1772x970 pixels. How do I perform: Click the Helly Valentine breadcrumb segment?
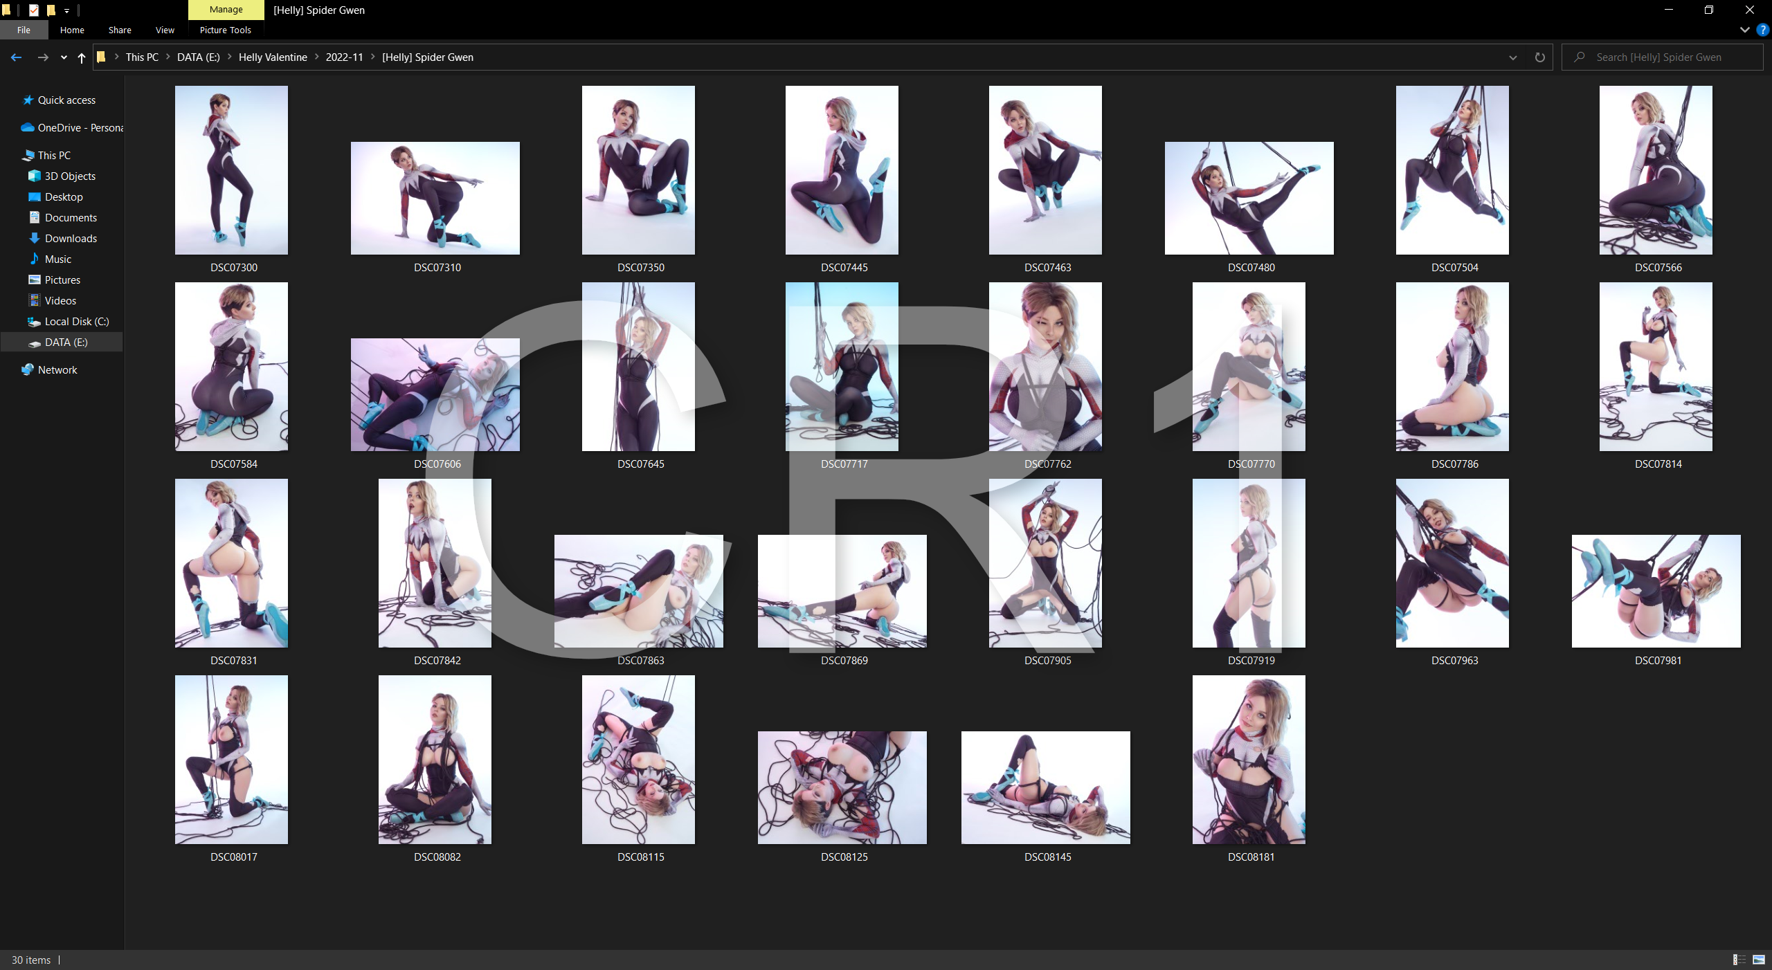click(x=273, y=57)
